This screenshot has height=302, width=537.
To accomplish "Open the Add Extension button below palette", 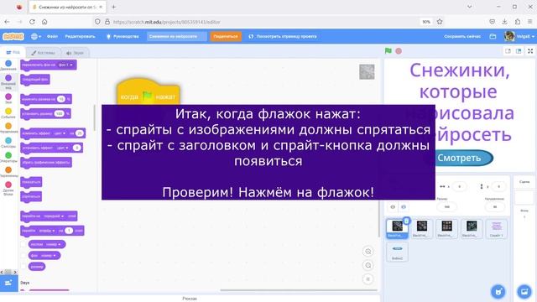I will tap(8, 283).
